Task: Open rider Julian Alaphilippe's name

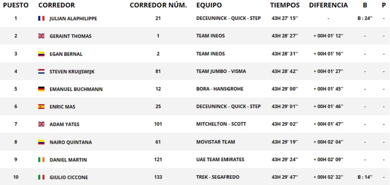Action: pyautogui.click(x=73, y=18)
